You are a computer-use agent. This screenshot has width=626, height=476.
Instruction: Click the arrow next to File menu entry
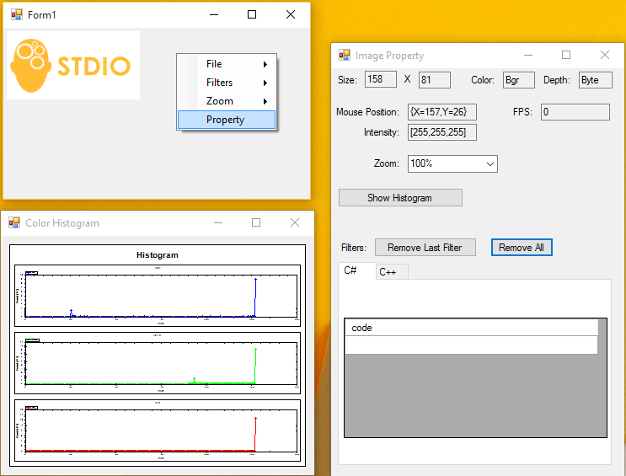tap(265, 64)
